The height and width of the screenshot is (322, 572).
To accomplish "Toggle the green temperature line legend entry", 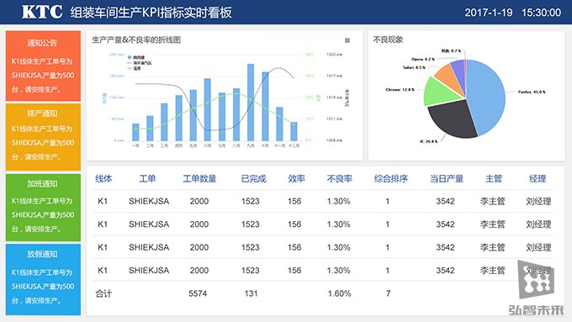I will pos(134,68).
